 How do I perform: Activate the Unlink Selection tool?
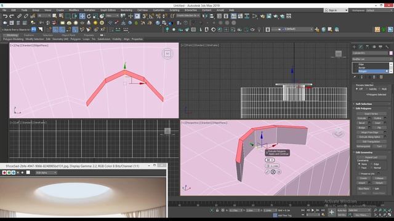26,17
